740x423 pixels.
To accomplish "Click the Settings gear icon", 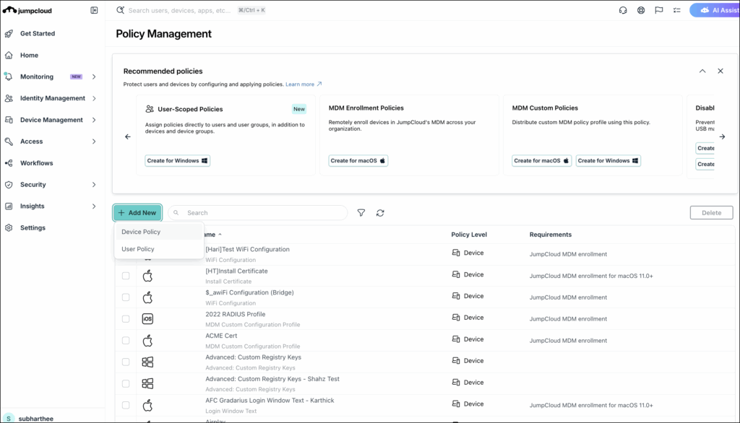I will click(x=9, y=228).
